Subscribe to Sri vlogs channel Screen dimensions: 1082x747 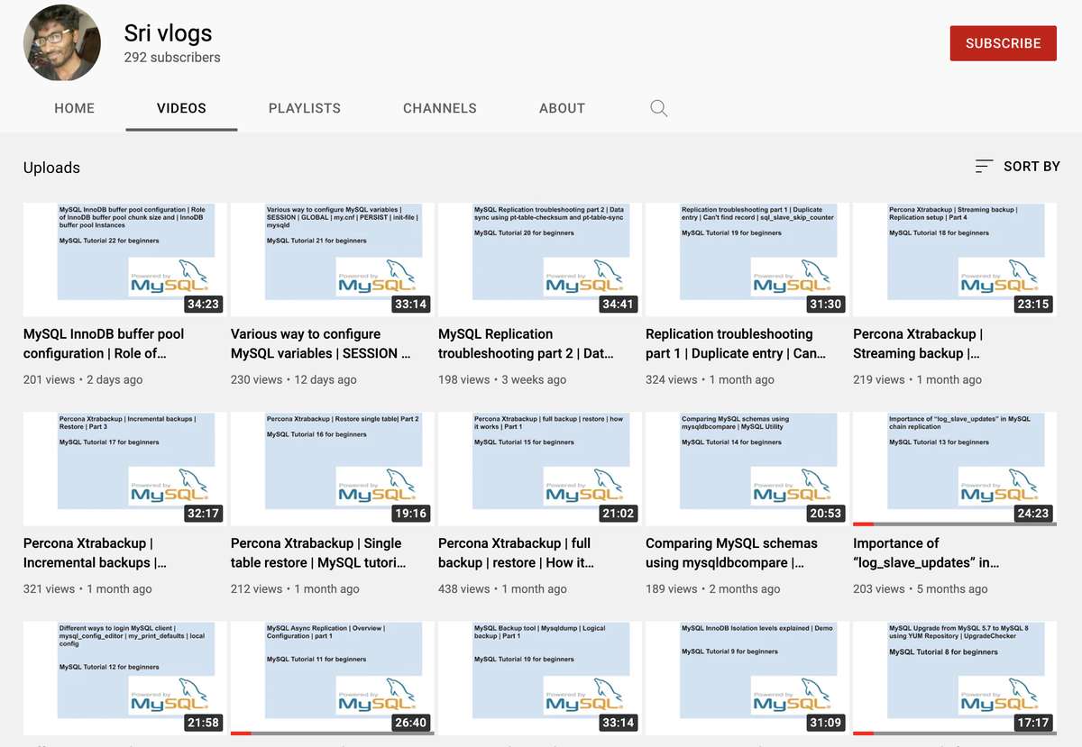click(1003, 43)
